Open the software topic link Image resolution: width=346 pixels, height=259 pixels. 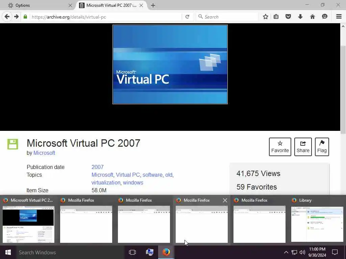click(x=152, y=175)
